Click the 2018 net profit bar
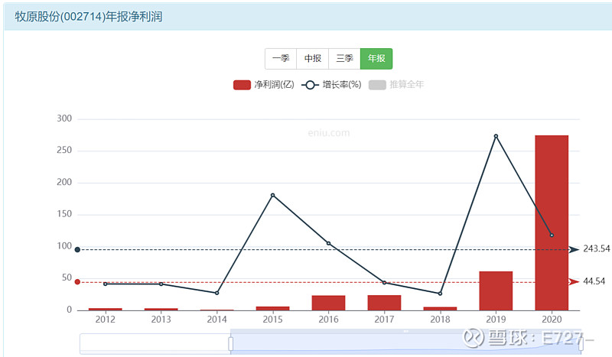The image size is (612, 357). point(440,309)
